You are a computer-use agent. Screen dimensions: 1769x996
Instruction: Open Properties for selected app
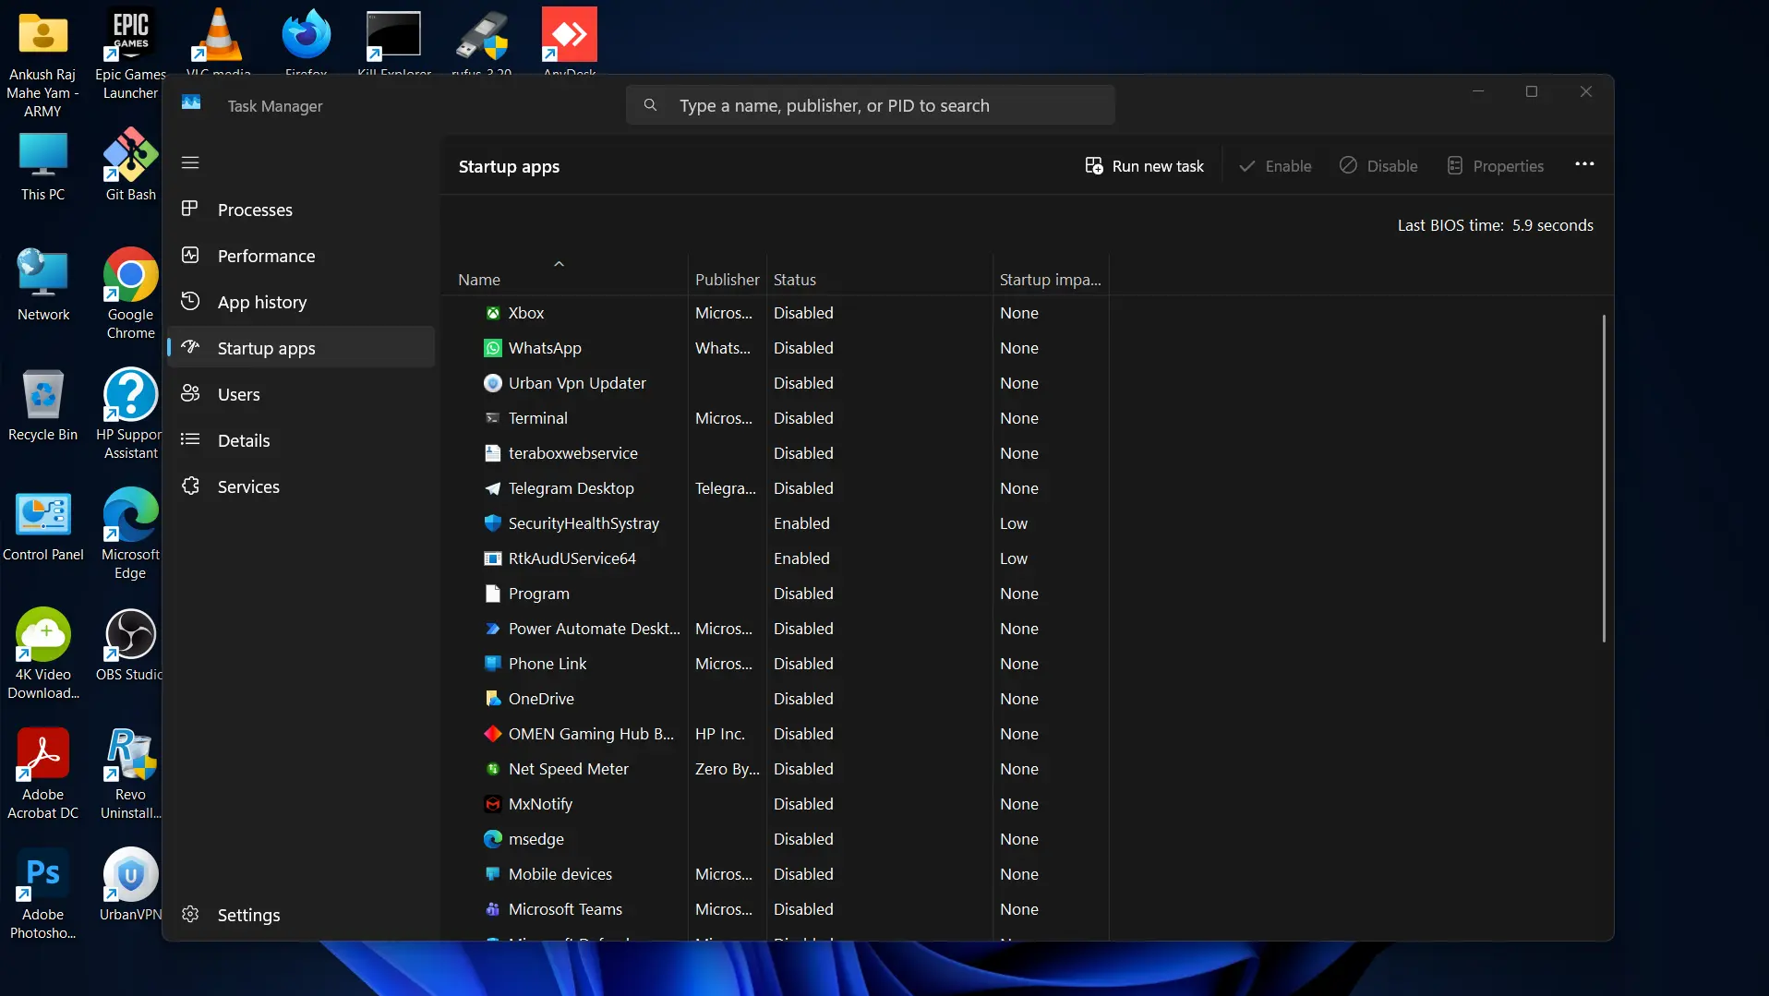[x=1495, y=166]
